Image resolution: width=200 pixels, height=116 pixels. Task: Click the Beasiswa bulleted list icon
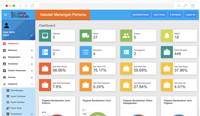[x=86, y=52]
